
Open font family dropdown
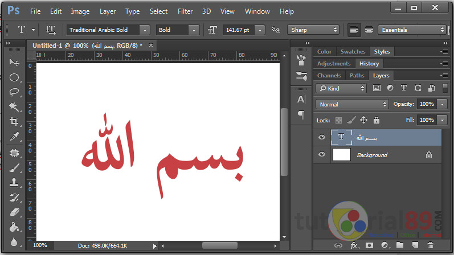(x=145, y=30)
